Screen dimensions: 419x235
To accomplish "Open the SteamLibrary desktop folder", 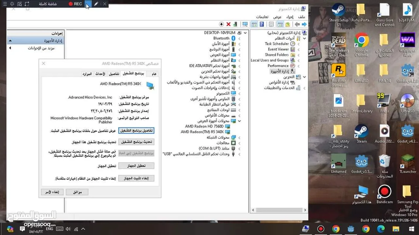I will coord(361,103).
